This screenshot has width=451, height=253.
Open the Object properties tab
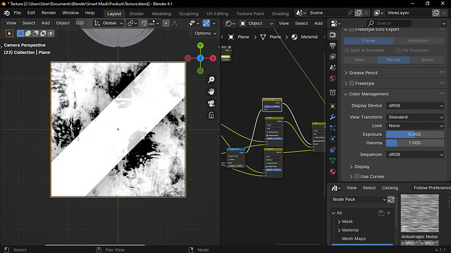(333, 106)
